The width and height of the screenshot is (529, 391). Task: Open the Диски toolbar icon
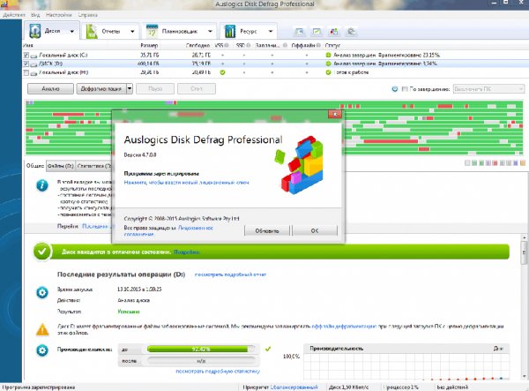point(35,31)
